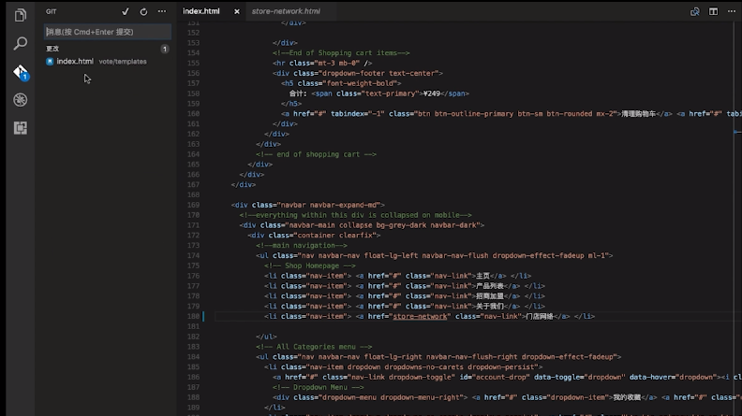Image resolution: width=742 pixels, height=416 pixels.
Task: Open the Debug view icon
Action: (20, 100)
